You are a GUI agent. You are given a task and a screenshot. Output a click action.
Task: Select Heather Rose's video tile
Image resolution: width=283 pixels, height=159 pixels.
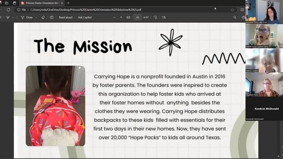pos(264,84)
